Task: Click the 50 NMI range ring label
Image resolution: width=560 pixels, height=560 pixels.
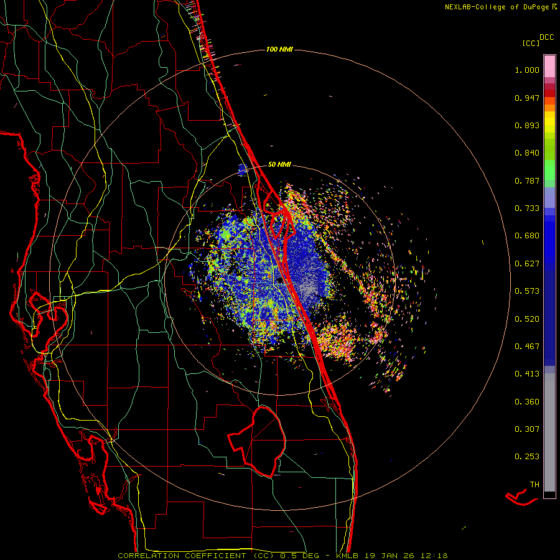Action: tap(279, 165)
